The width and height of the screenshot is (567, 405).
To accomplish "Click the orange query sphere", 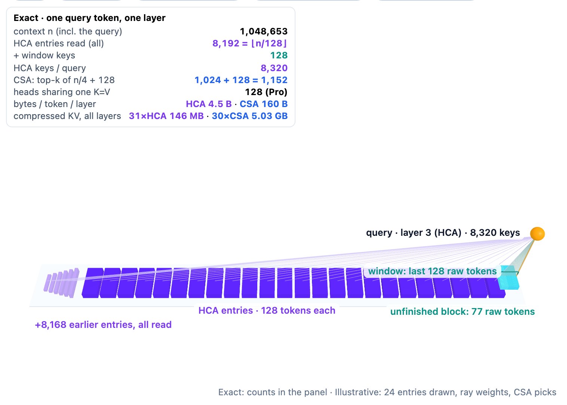I will [537, 234].
